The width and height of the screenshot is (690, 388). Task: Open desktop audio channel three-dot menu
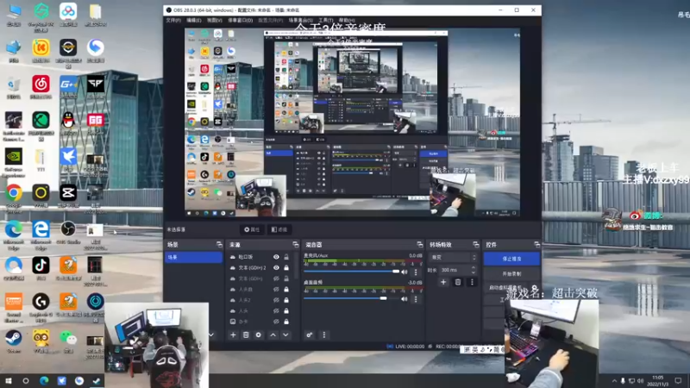coord(416,299)
